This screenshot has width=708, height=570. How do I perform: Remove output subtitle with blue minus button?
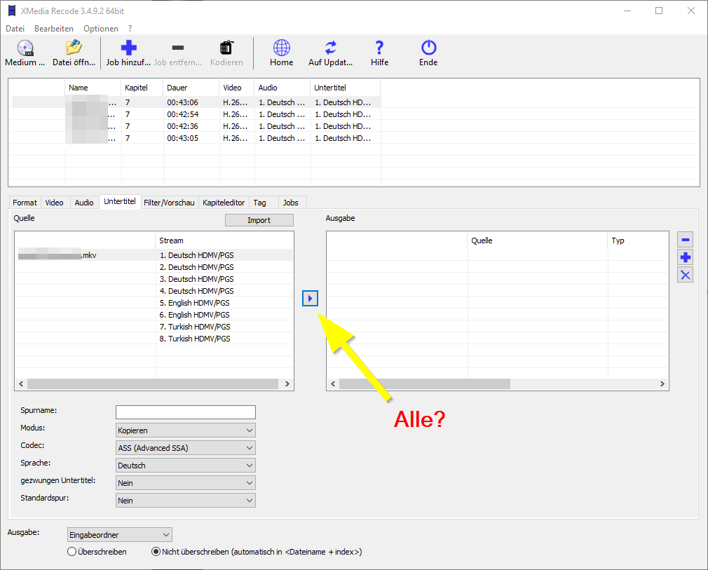685,239
